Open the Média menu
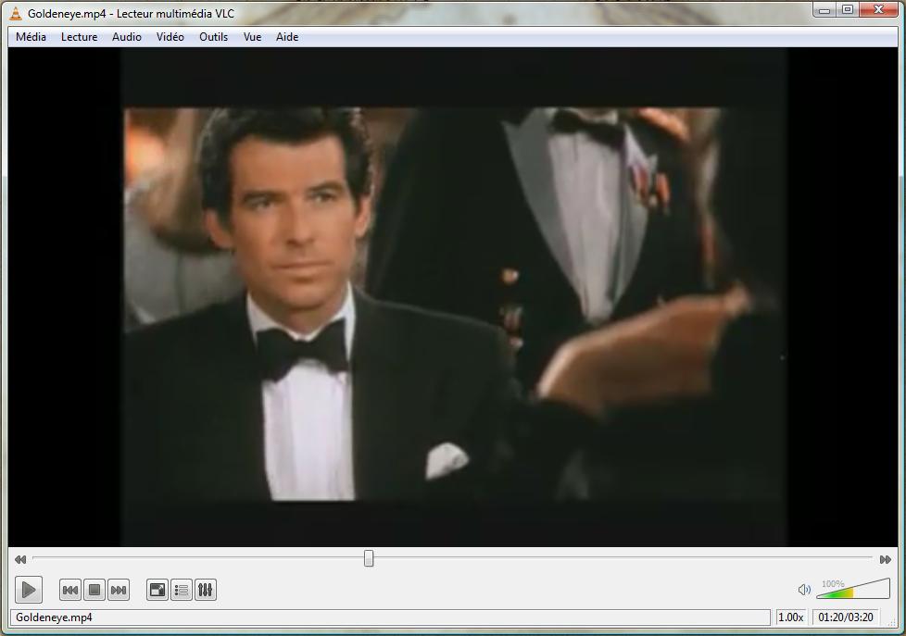The image size is (906, 636). (x=31, y=37)
